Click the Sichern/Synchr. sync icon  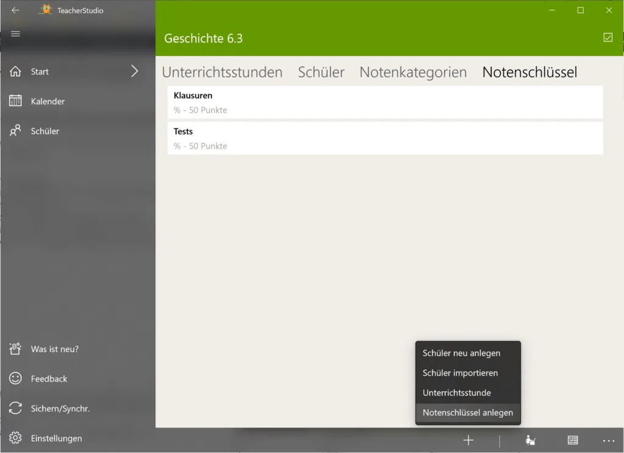click(x=15, y=408)
